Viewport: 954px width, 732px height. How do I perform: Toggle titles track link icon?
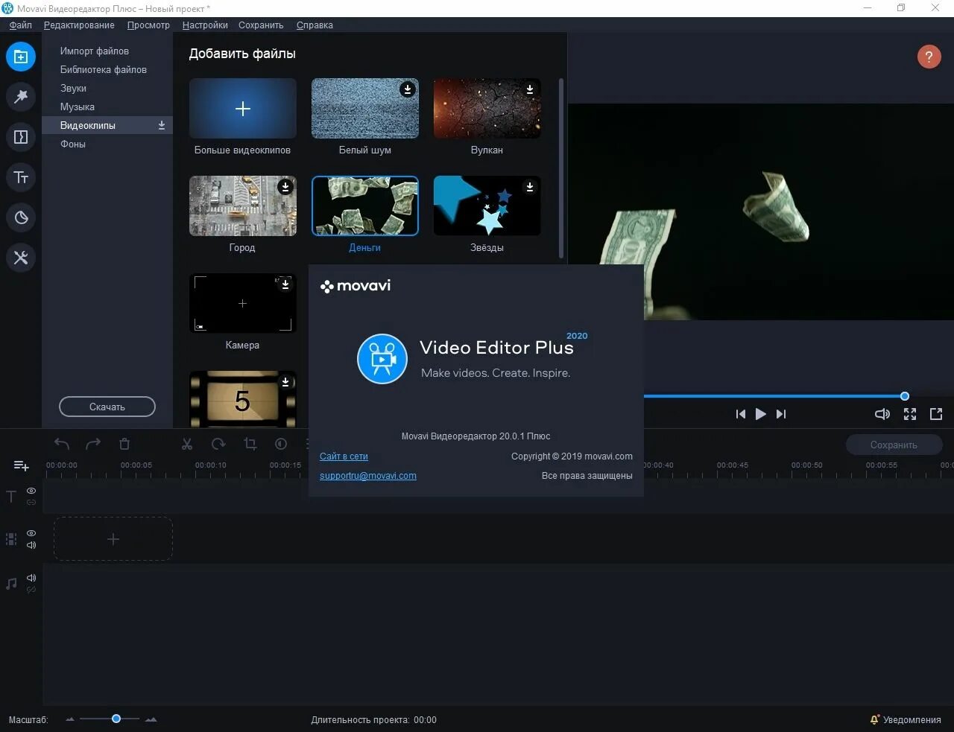point(31,503)
